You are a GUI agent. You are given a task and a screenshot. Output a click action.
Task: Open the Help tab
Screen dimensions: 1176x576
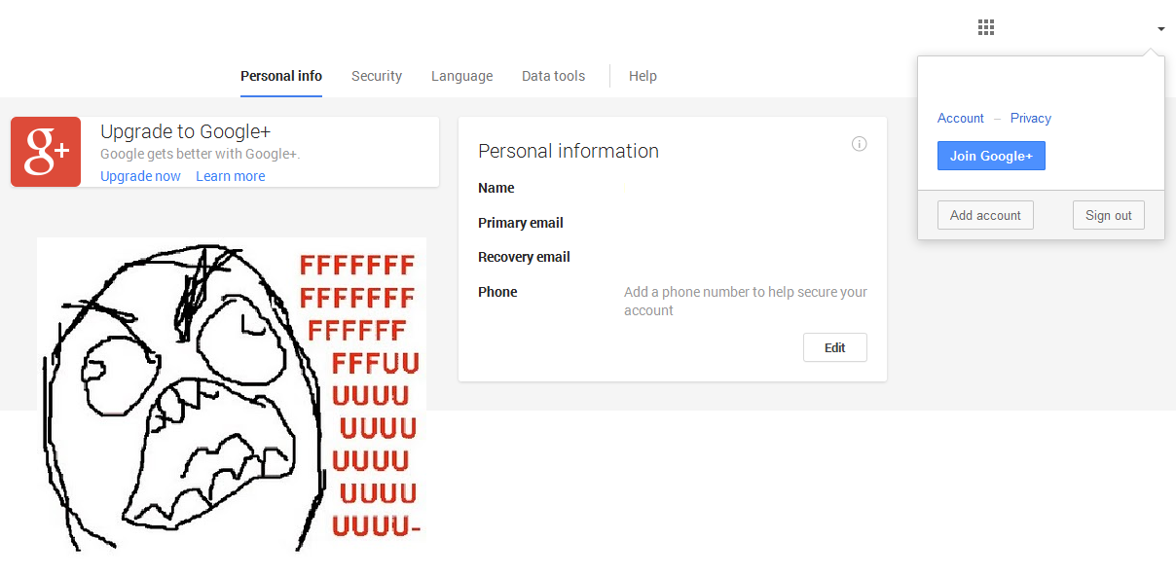[643, 76]
